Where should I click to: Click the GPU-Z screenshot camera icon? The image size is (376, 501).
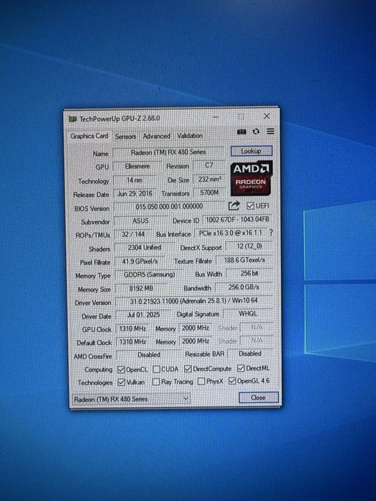tap(241, 132)
